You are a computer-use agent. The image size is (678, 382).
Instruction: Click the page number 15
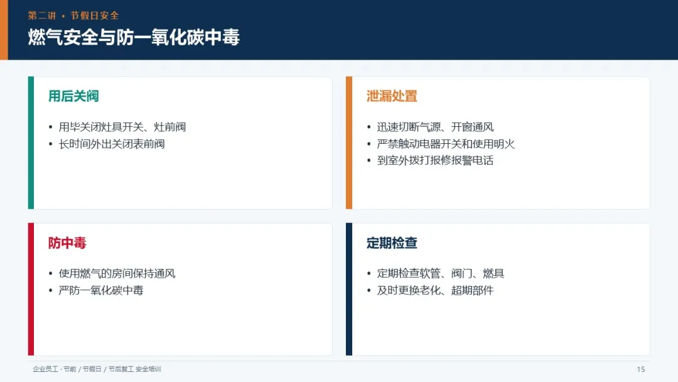[641, 369]
